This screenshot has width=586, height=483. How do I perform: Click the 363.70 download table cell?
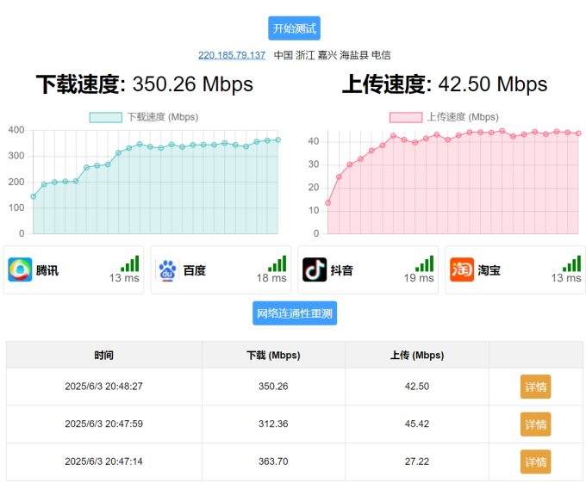click(x=273, y=461)
